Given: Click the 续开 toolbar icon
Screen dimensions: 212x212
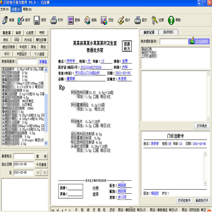Looking at the screenshot, I should pos(21,20).
